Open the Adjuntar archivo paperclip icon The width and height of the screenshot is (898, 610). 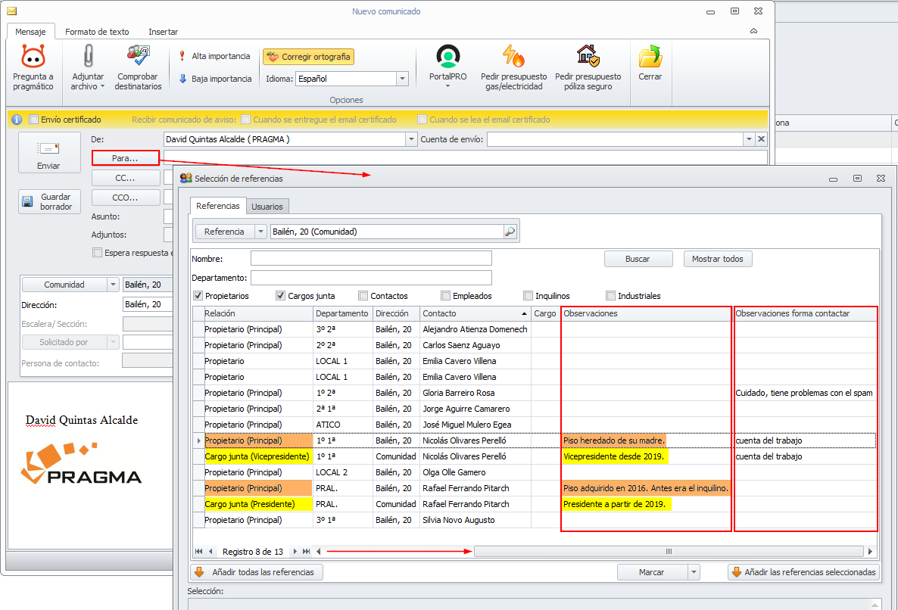point(89,57)
